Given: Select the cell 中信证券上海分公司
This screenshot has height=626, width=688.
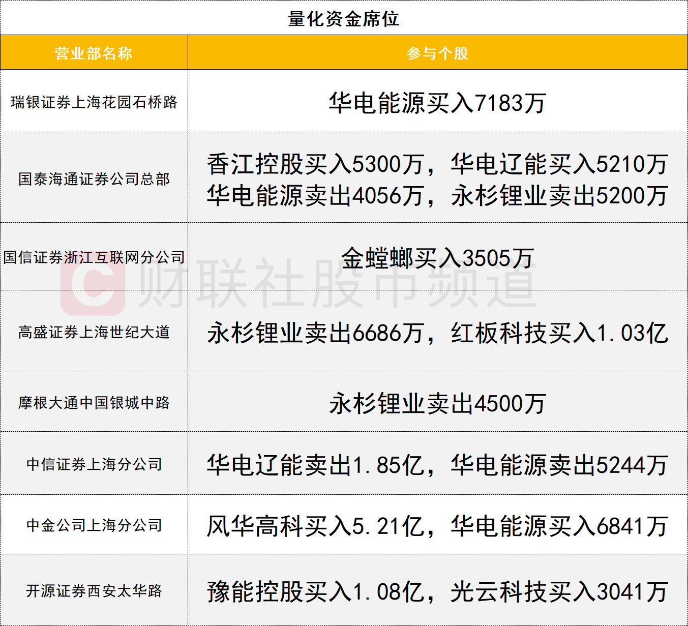Looking at the screenshot, I should coord(94,464).
